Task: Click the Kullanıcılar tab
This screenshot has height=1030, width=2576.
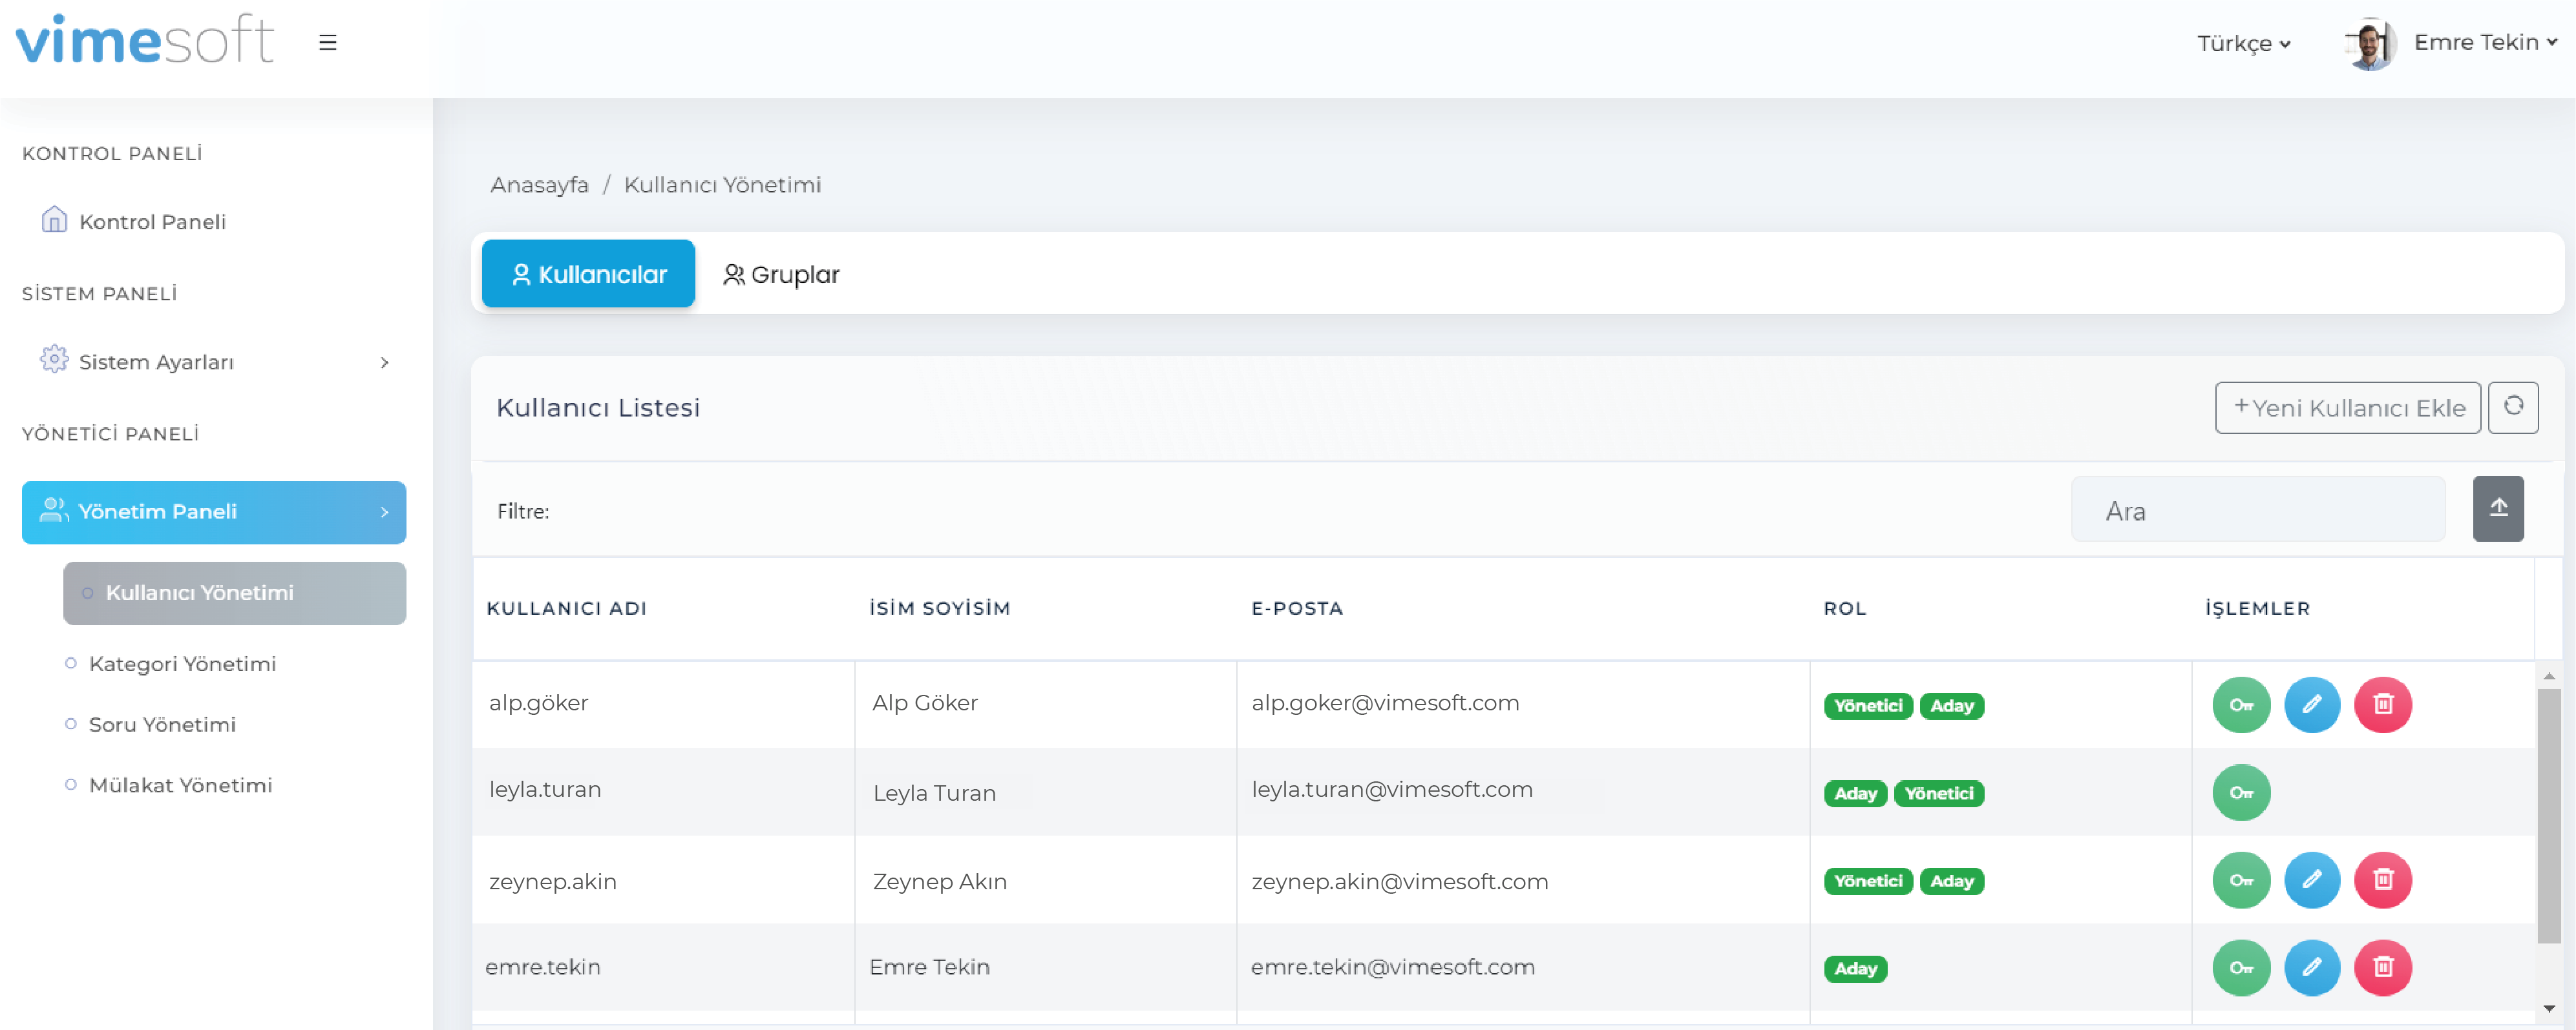Action: (x=587, y=274)
